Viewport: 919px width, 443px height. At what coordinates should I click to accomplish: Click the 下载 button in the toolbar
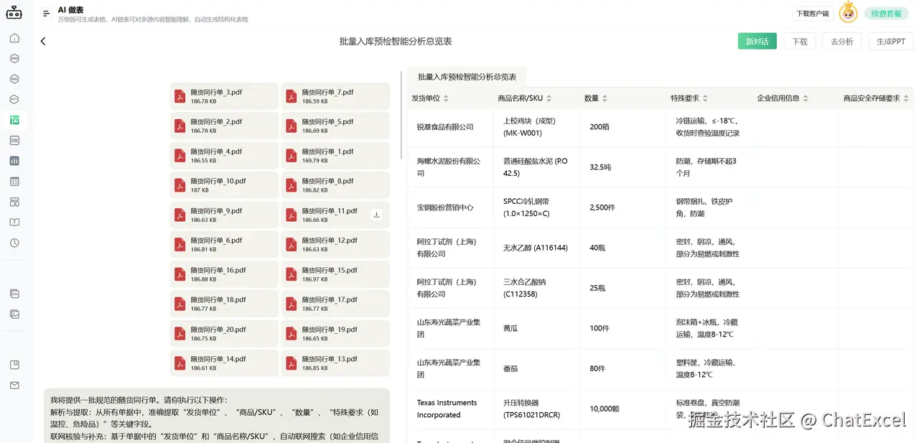point(800,42)
